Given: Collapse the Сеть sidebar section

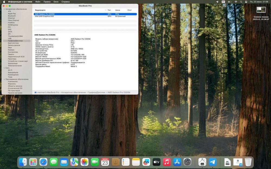Looking at the screenshot, I should click(4, 68).
